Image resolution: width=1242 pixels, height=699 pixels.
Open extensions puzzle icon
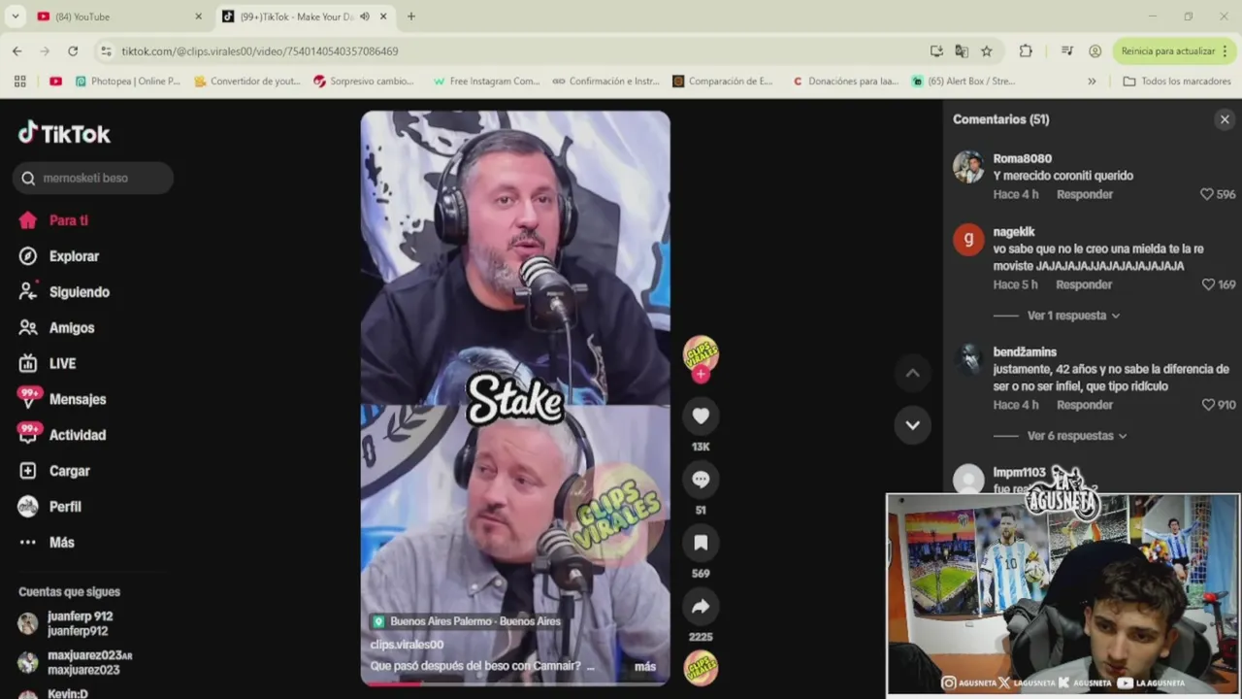[1026, 50]
